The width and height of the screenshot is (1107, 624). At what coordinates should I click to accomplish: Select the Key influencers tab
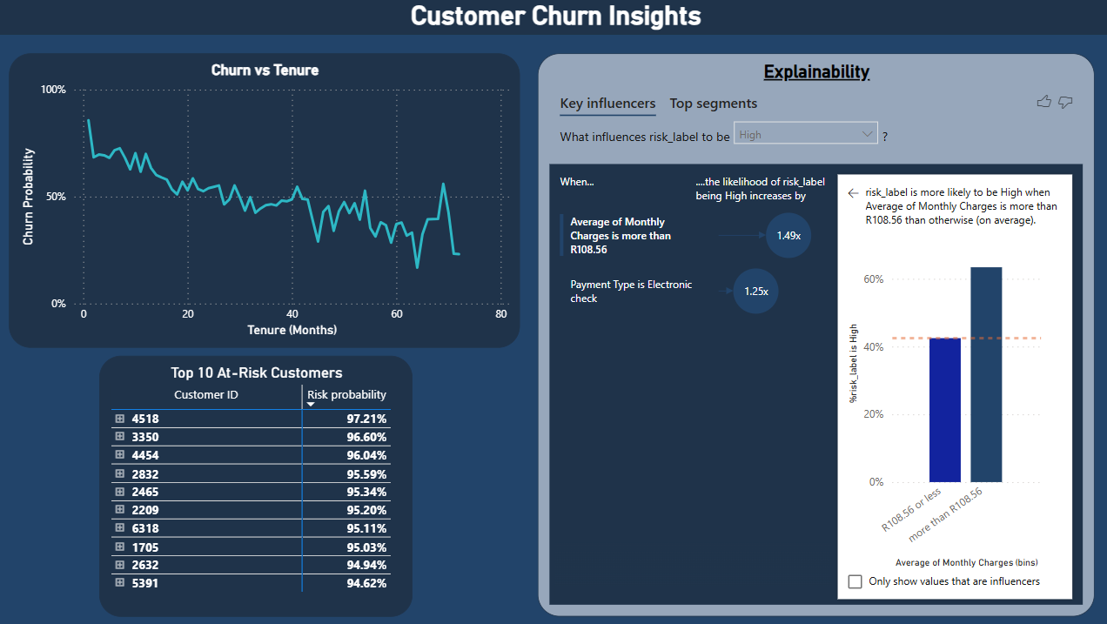pos(607,104)
